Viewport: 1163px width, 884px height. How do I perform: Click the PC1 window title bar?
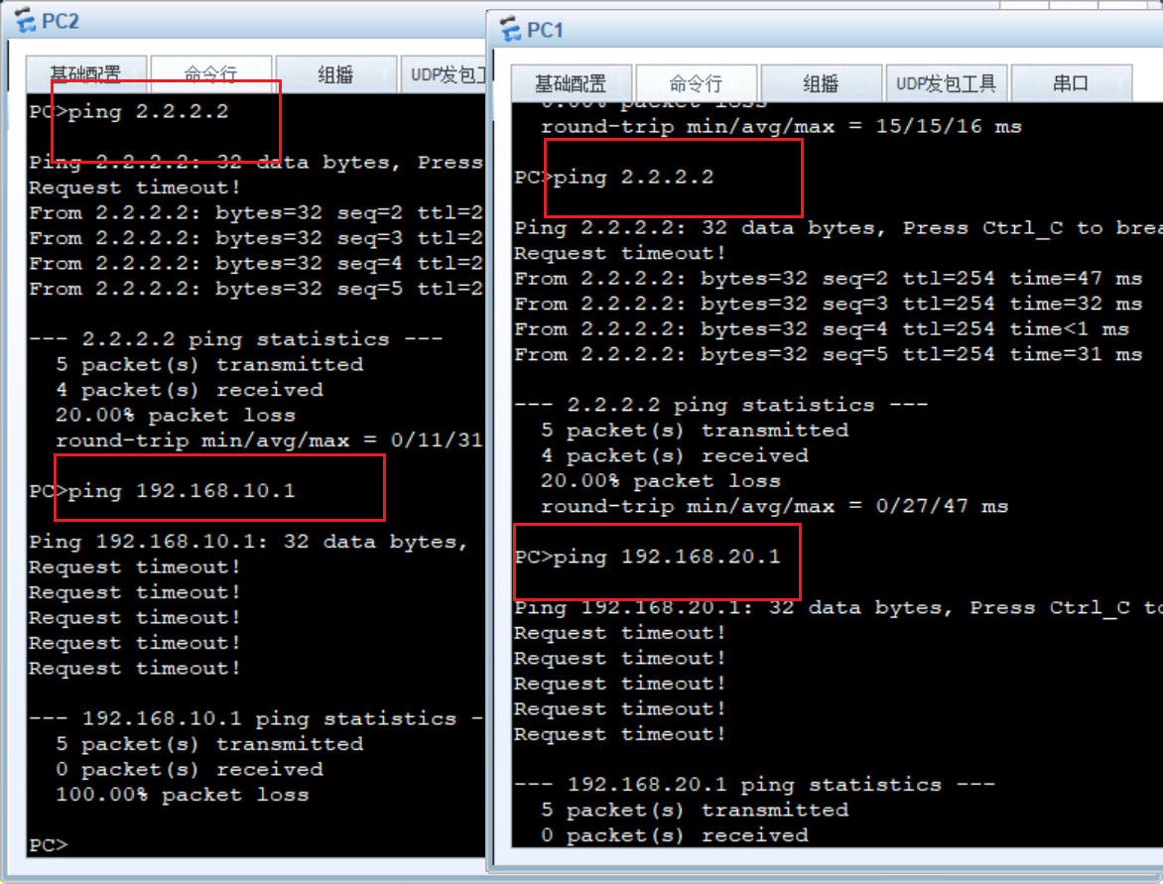[x=794, y=30]
